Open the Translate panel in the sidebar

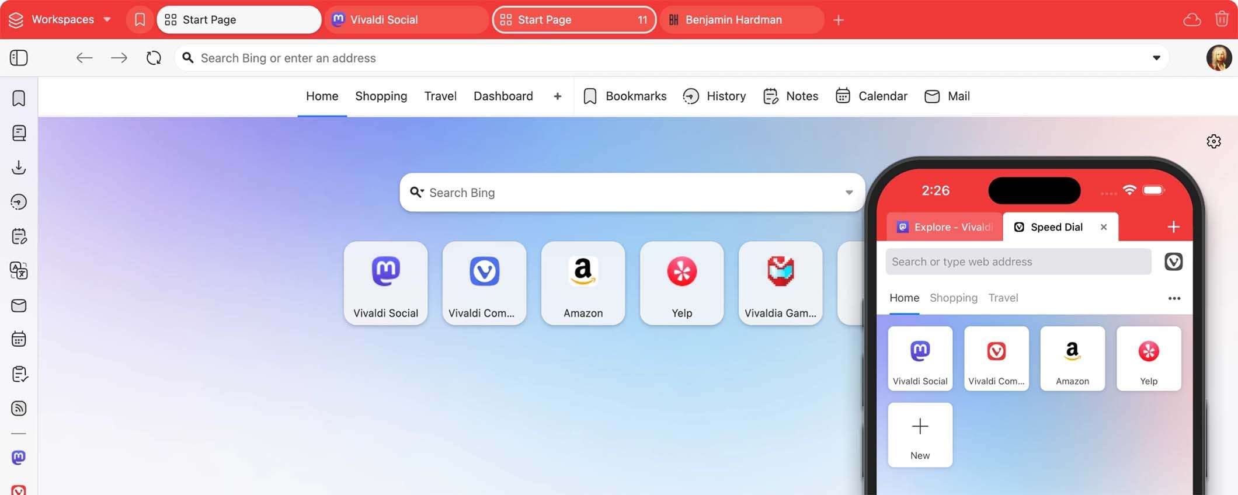[19, 271]
